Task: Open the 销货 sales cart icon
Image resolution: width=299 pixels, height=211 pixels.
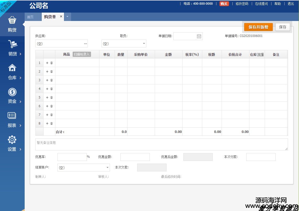Action: pyautogui.click(x=12, y=45)
